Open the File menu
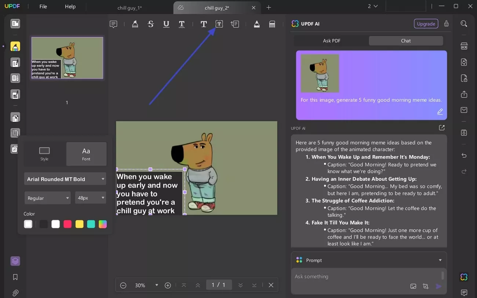477x298 pixels. [x=43, y=7]
